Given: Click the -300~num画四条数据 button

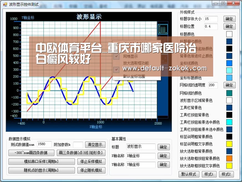Looking at the screenshot, I should pos(31,153).
